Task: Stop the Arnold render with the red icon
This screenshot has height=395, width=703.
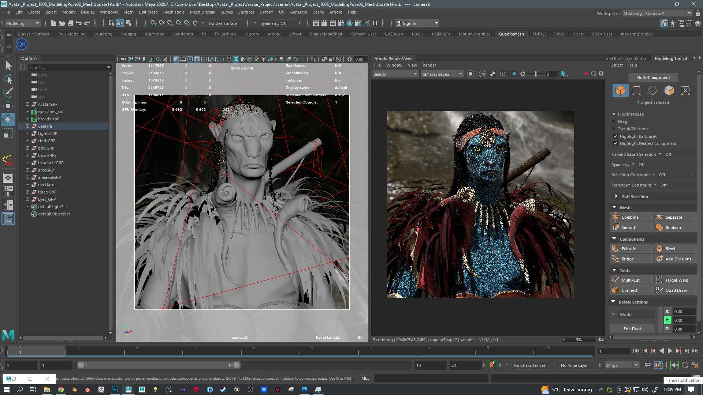Action: [x=586, y=74]
